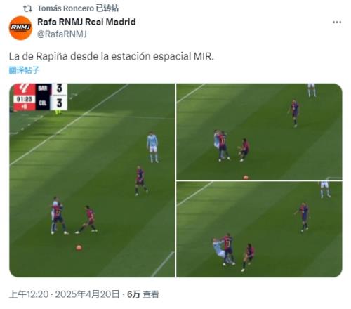The height and width of the screenshot is (309, 351).
Task: Click the orange RNMJ profile avatar
Action: [x=20, y=28]
